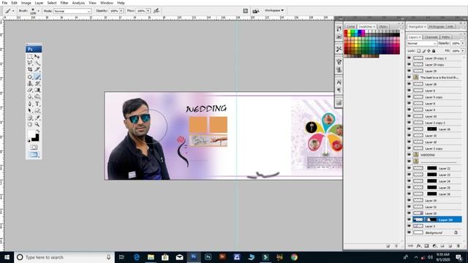The width and height of the screenshot is (468, 263).
Task: Hide the Background layer
Action: pos(409,232)
